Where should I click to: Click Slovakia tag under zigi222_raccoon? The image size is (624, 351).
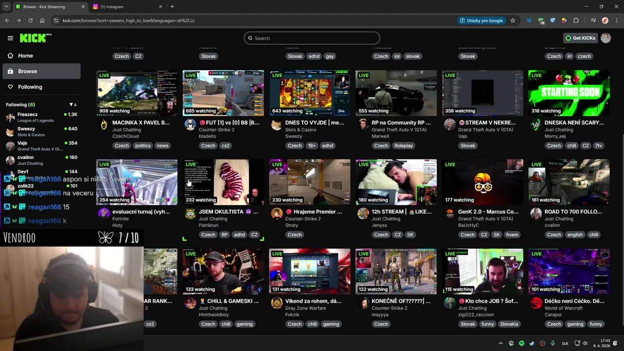[x=509, y=324]
